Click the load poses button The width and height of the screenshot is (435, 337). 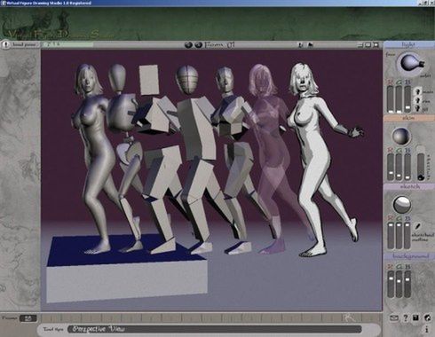20,44
